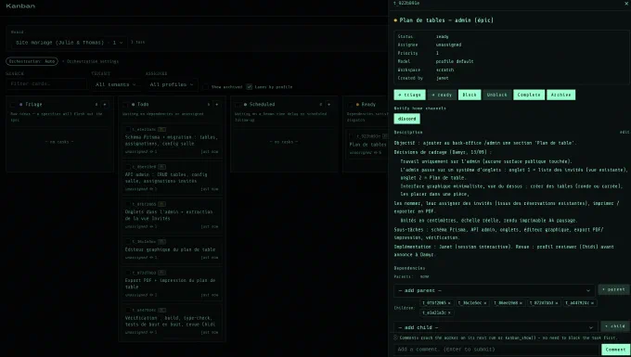Toggle Lanes by profile checkbox

coord(249,87)
